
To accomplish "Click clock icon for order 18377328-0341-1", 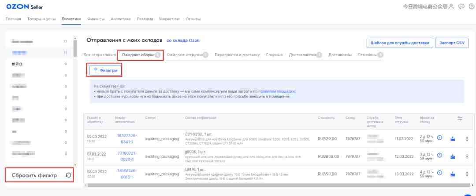I will [439, 138].
